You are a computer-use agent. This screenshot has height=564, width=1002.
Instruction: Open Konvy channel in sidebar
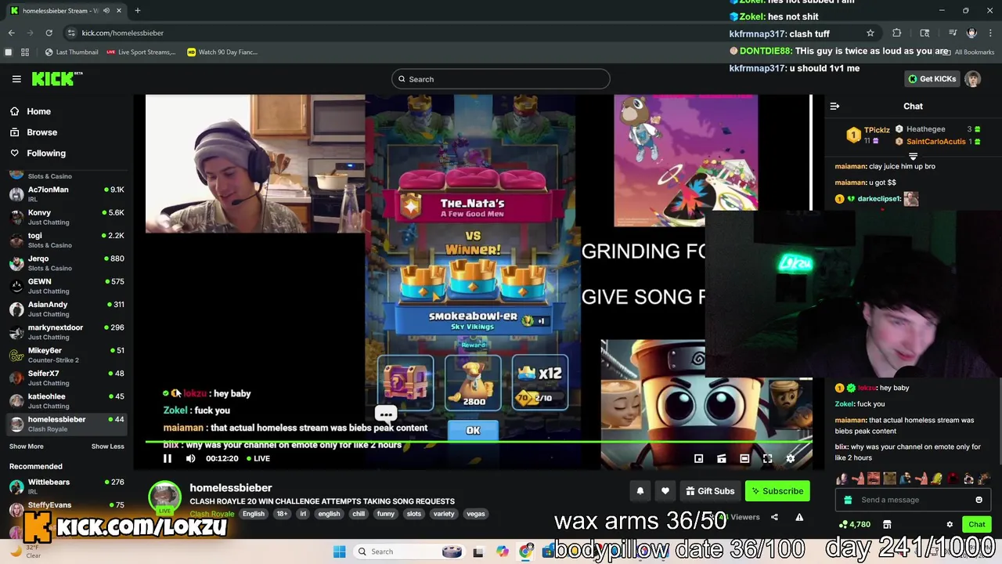point(67,217)
